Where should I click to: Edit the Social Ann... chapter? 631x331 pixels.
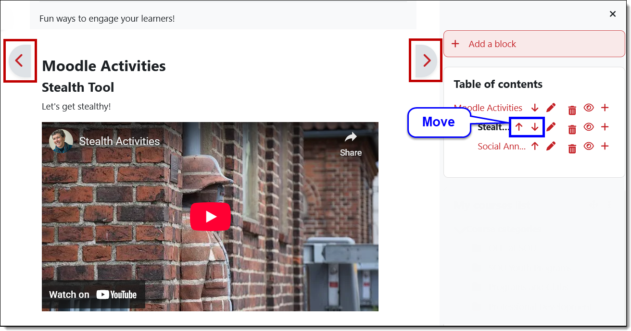pos(551,146)
